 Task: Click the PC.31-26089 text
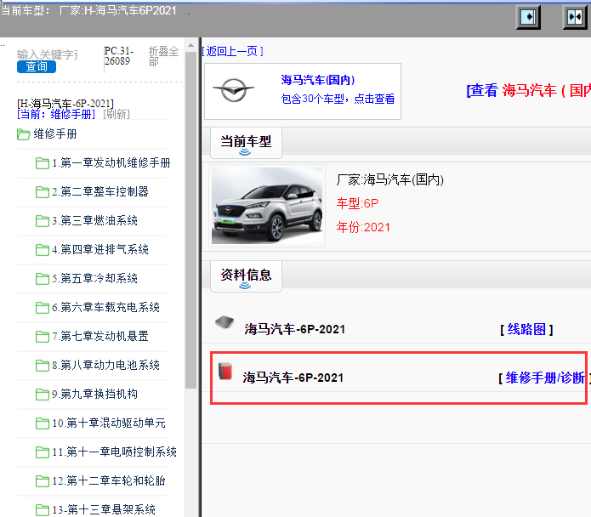click(x=119, y=56)
